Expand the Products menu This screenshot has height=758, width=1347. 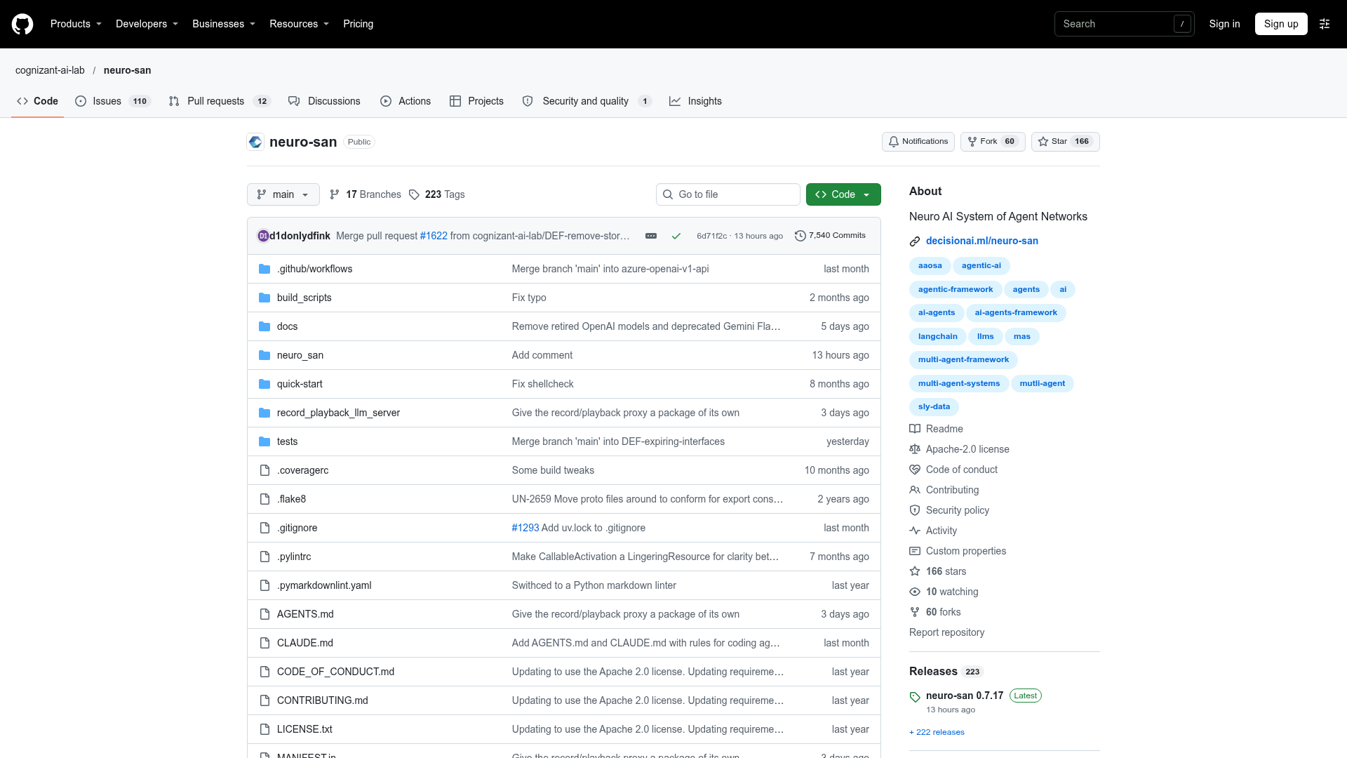pyautogui.click(x=76, y=24)
